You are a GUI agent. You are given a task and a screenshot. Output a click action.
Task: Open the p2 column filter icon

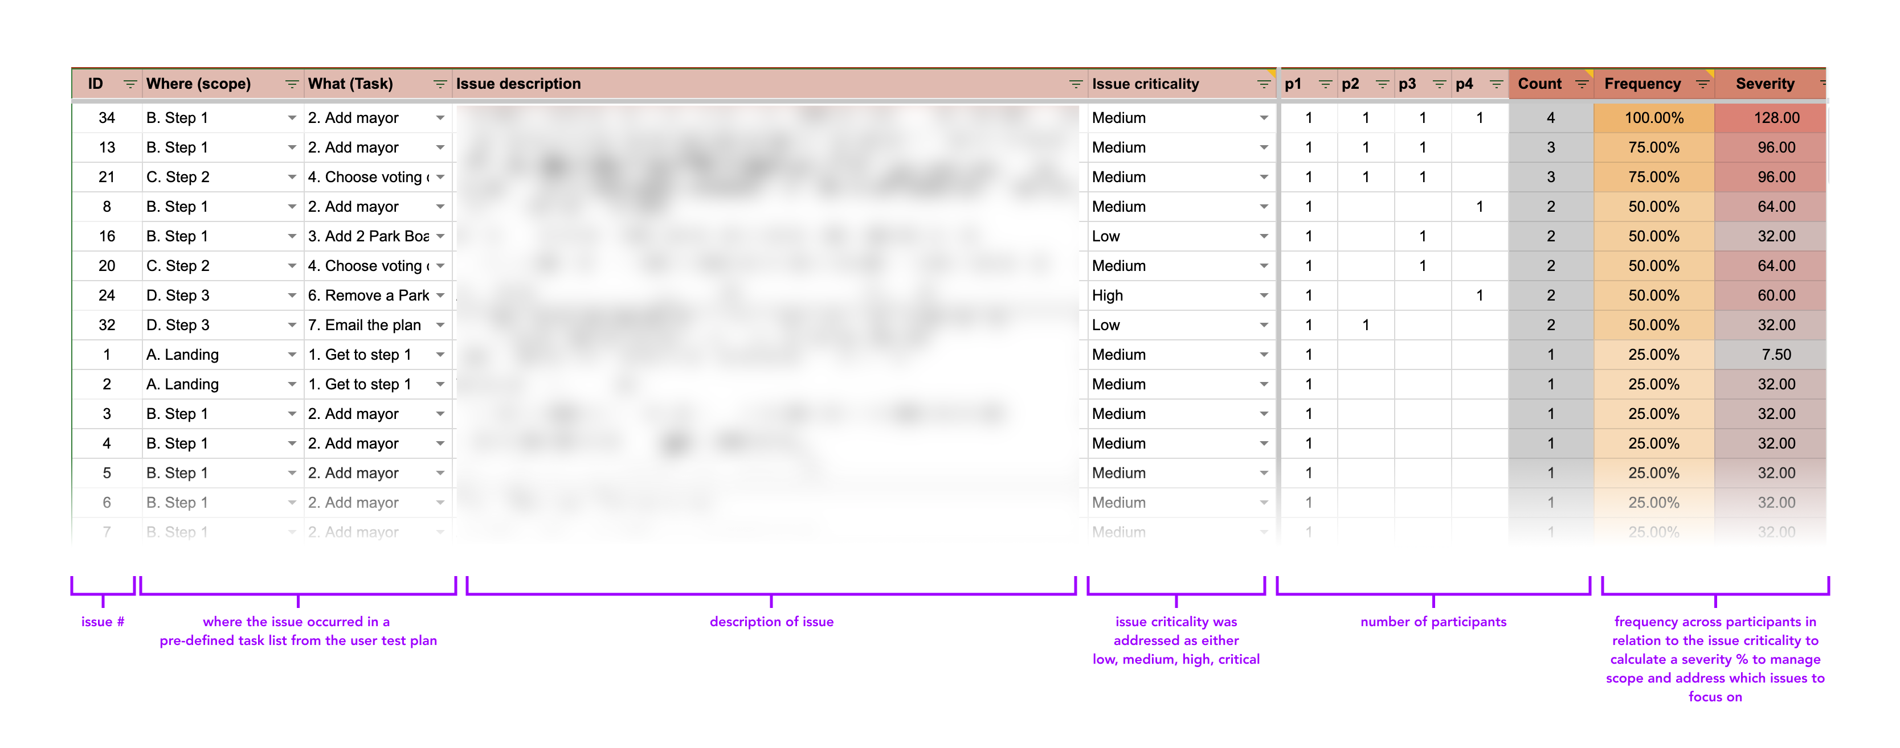[1382, 84]
